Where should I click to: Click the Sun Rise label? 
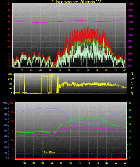point(49,153)
